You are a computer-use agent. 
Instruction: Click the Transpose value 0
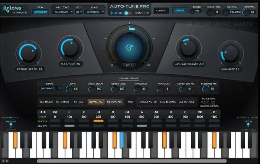tap(217, 12)
